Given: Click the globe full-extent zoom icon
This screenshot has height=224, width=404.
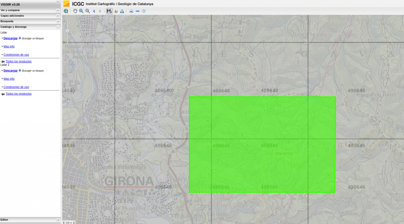Looking at the screenshot, I should [x=66, y=11].
